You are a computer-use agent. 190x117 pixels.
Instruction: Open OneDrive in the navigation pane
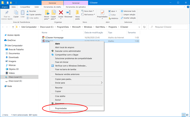[12, 40]
